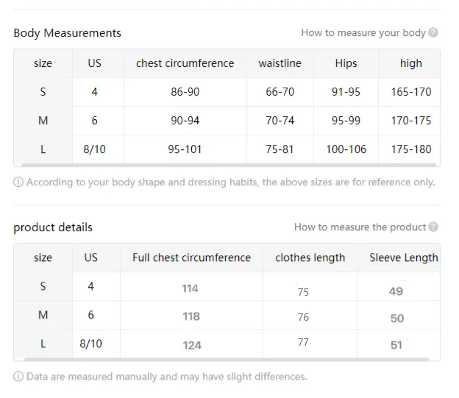Click the info icon before the body shape note
Screen dimensions: 459x398
point(18,182)
